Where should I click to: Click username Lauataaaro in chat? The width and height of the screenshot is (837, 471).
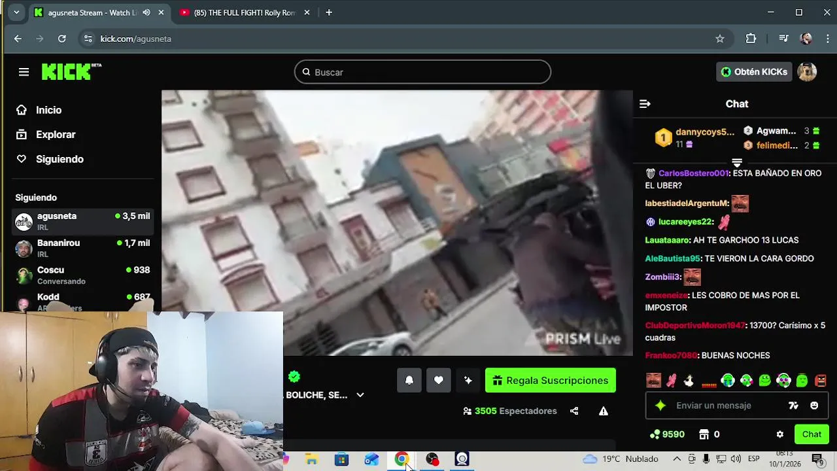point(668,240)
